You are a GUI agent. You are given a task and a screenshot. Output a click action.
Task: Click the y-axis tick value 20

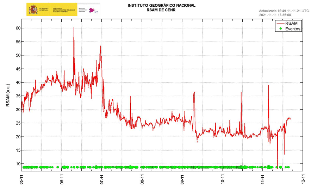click(x=18, y=137)
